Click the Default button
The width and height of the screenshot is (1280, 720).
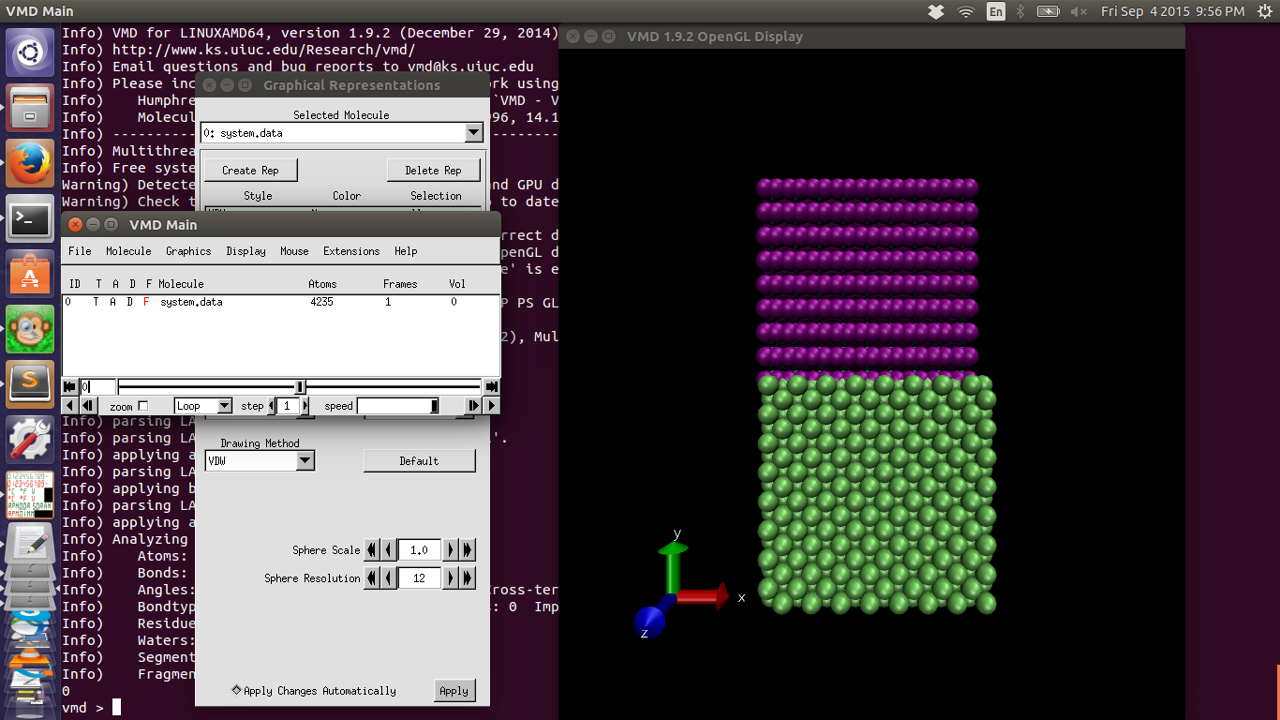[x=419, y=460]
